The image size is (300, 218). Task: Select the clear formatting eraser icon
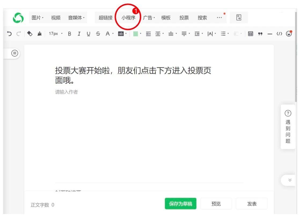30,34
